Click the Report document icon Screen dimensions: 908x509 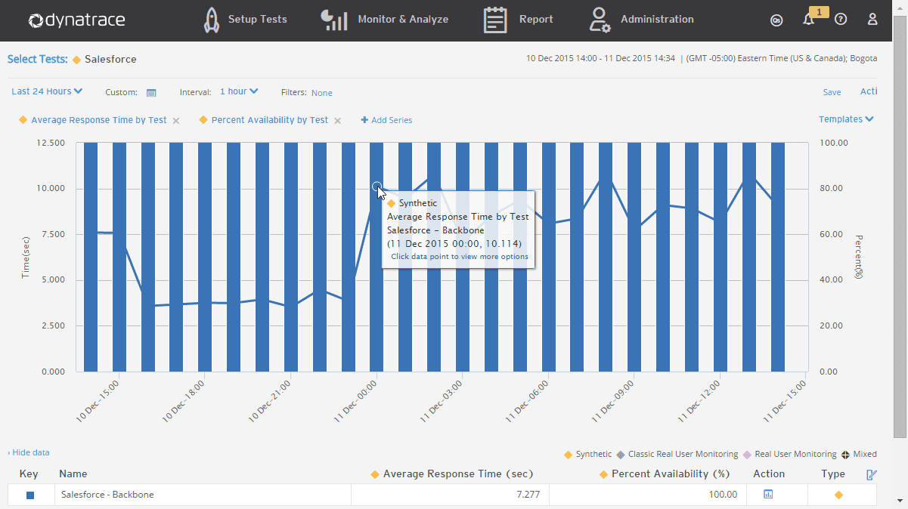point(495,20)
